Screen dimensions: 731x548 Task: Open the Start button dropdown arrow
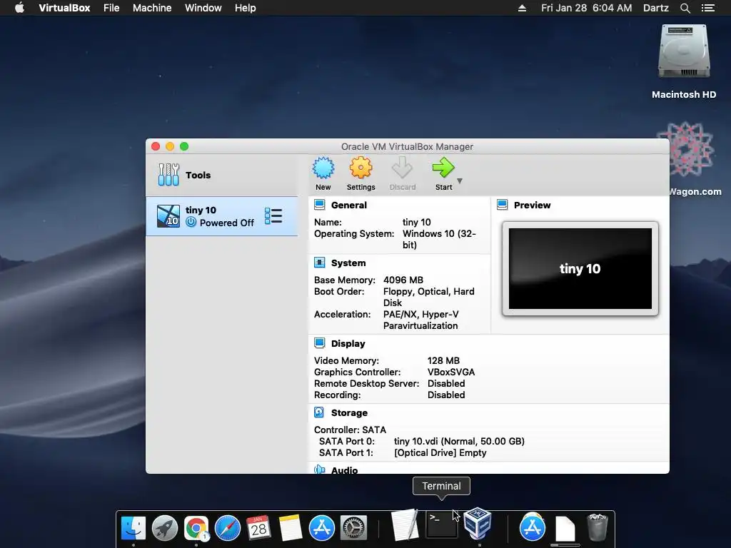[460, 181]
